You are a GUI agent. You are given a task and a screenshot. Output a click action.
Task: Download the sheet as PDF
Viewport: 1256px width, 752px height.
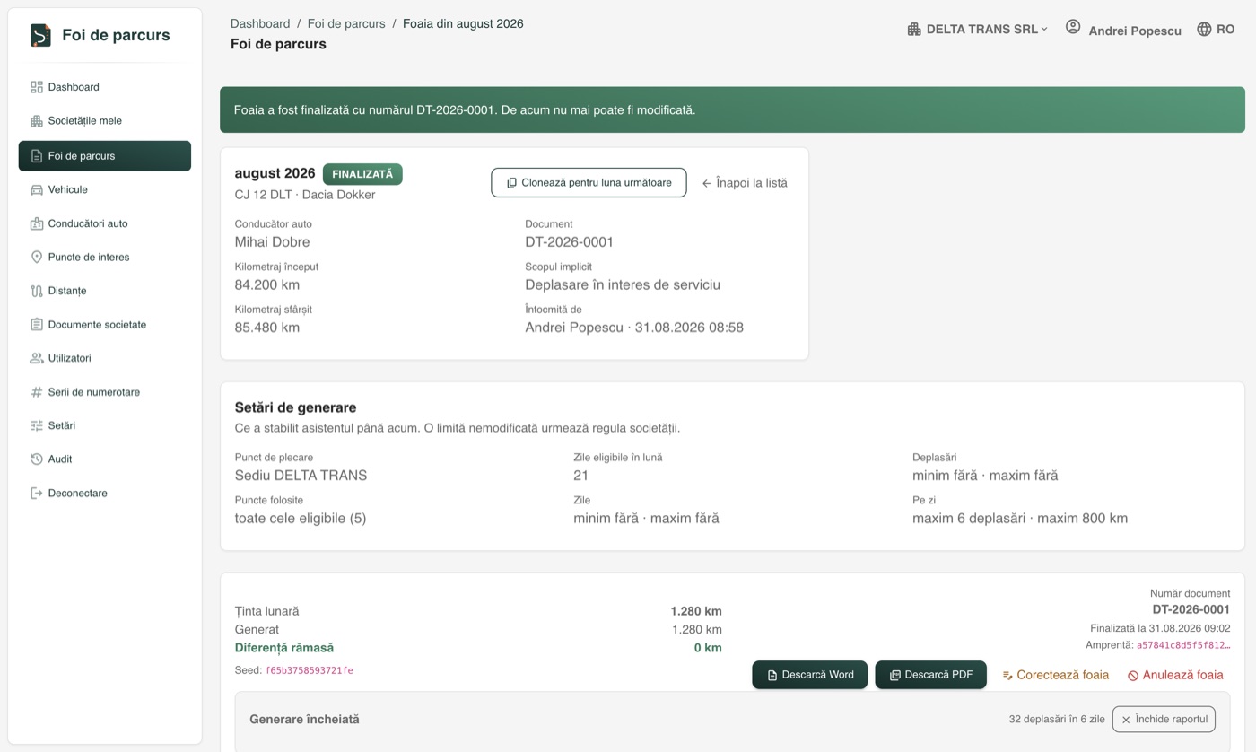point(931,675)
